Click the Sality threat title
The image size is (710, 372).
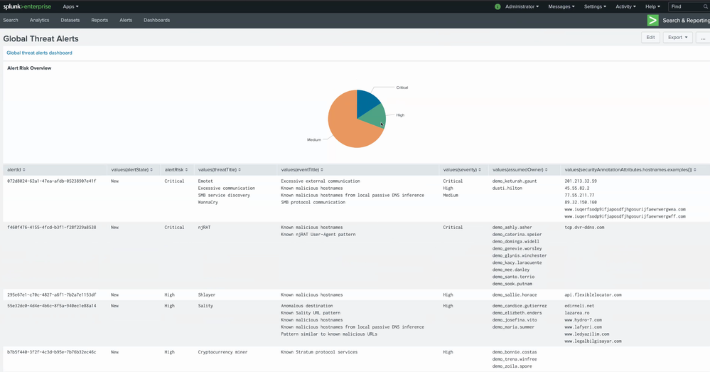click(x=205, y=306)
